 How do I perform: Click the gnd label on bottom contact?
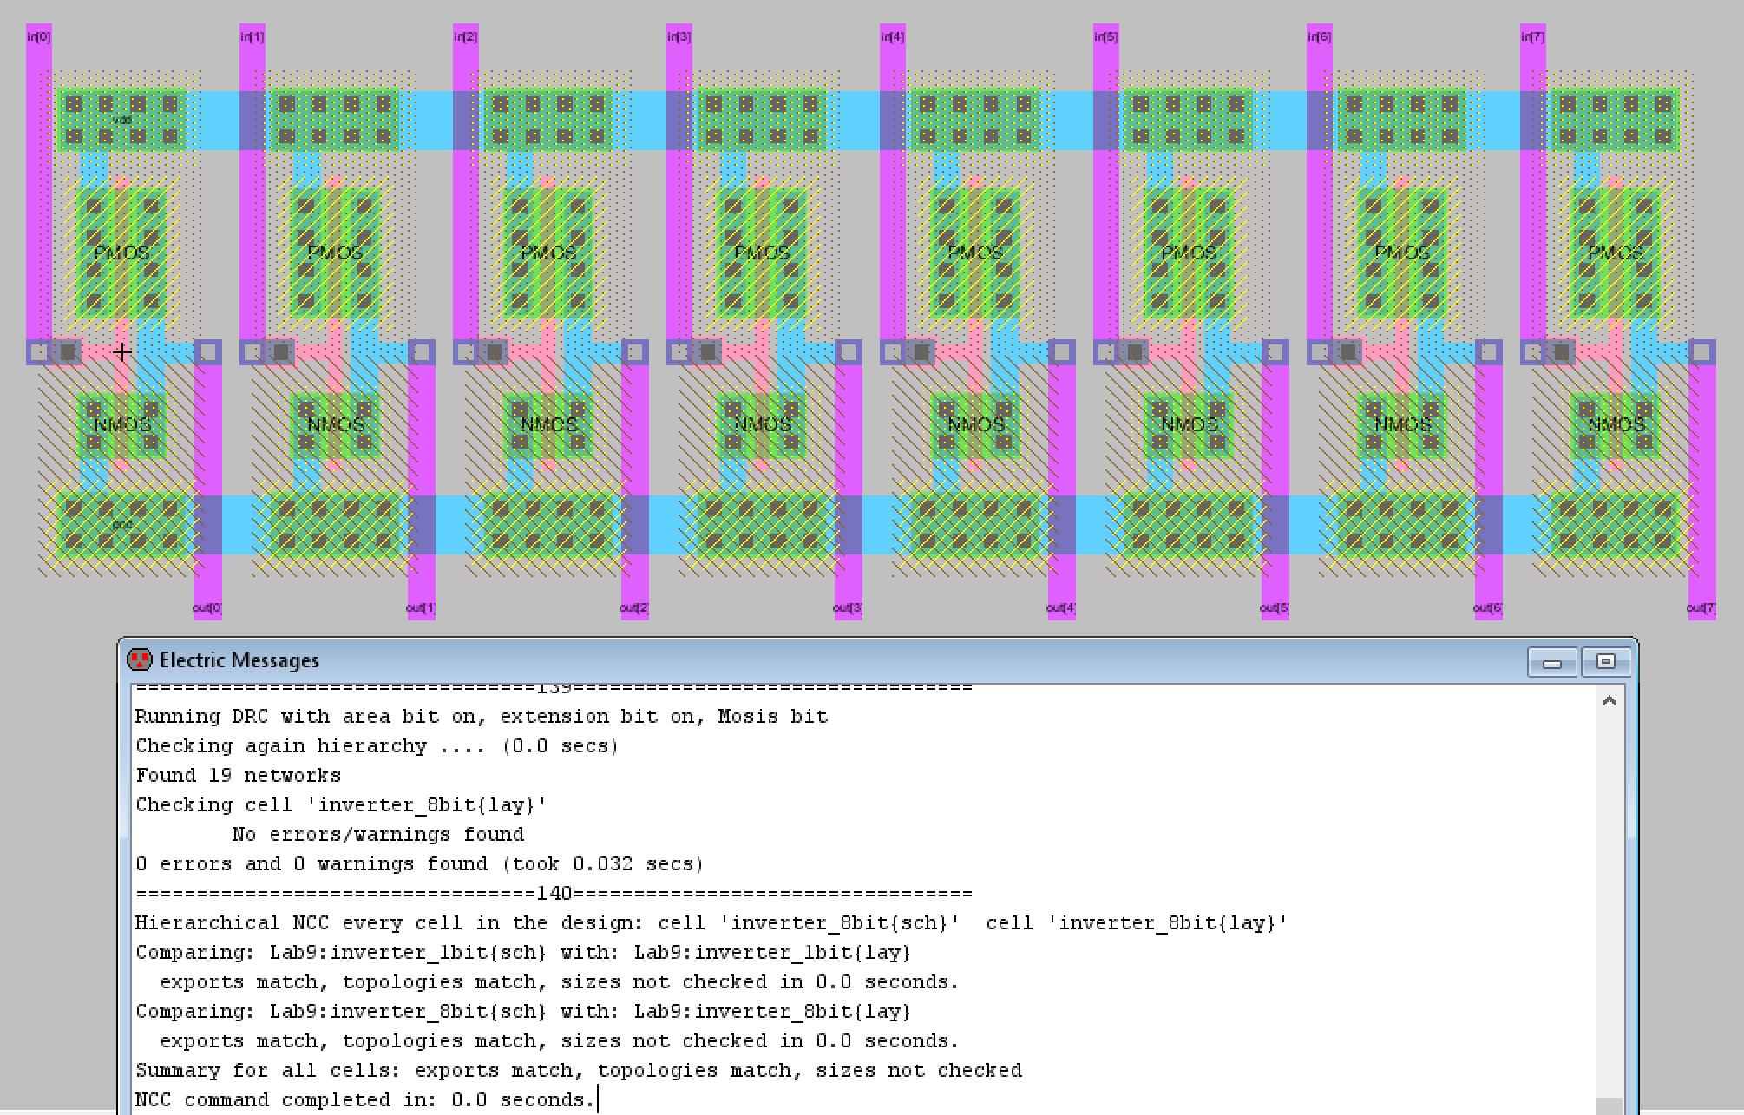(x=122, y=524)
